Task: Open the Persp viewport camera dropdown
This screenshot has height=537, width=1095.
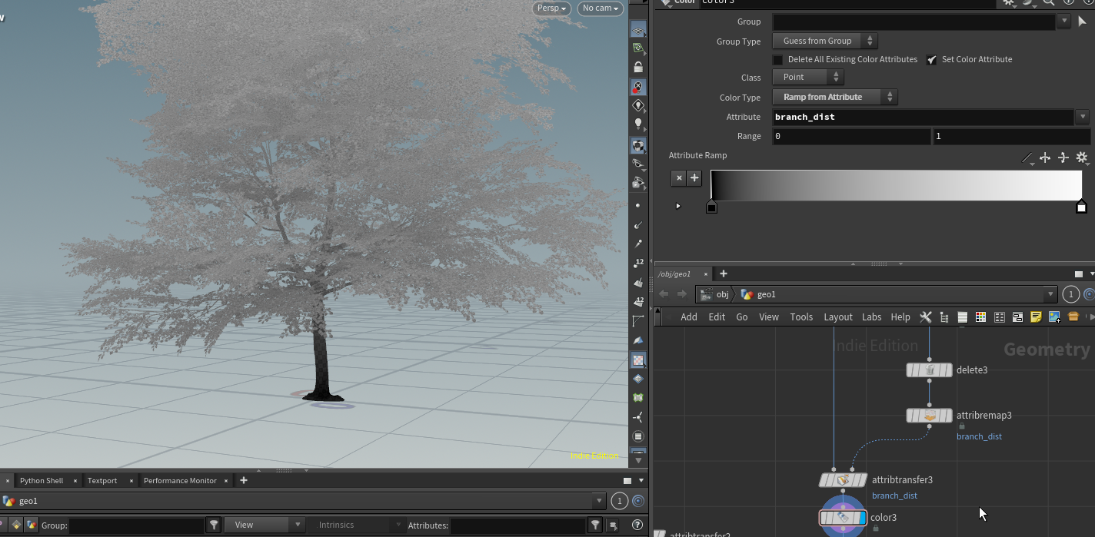Action: pos(552,8)
